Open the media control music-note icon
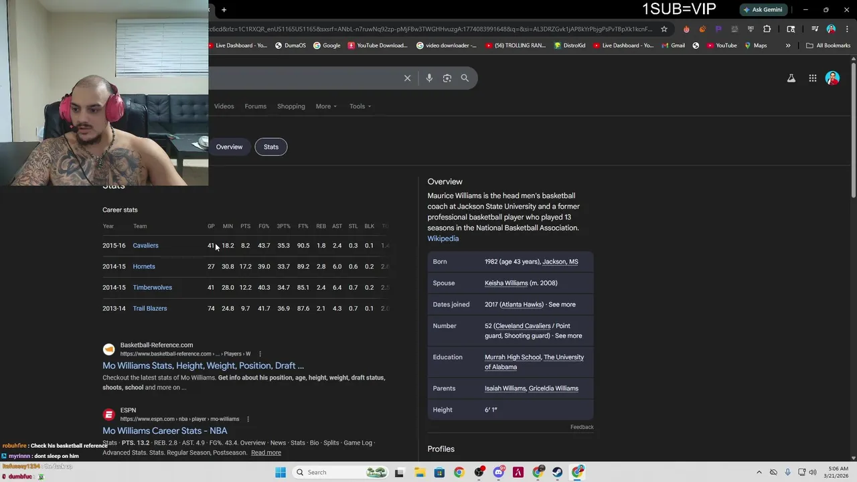 click(x=815, y=29)
